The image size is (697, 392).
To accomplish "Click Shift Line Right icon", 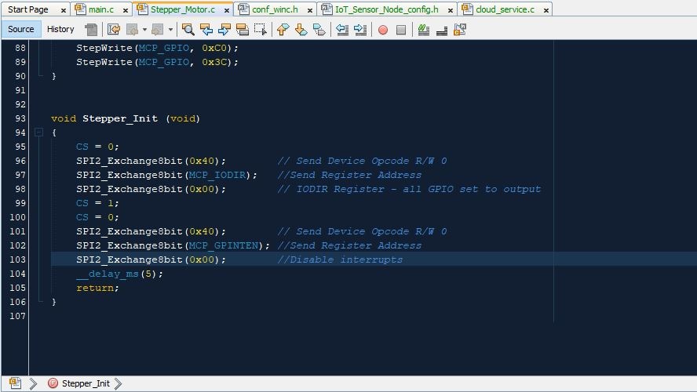I will [x=360, y=30].
